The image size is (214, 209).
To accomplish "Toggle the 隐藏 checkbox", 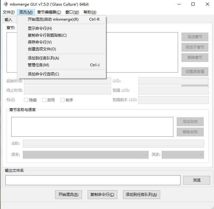I will pyautogui.click(x=26, y=100).
